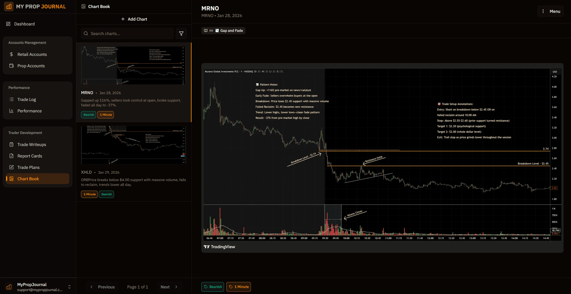571x294 pixels.
Task: Click the Trade Log icon
Action: (x=12, y=99)
